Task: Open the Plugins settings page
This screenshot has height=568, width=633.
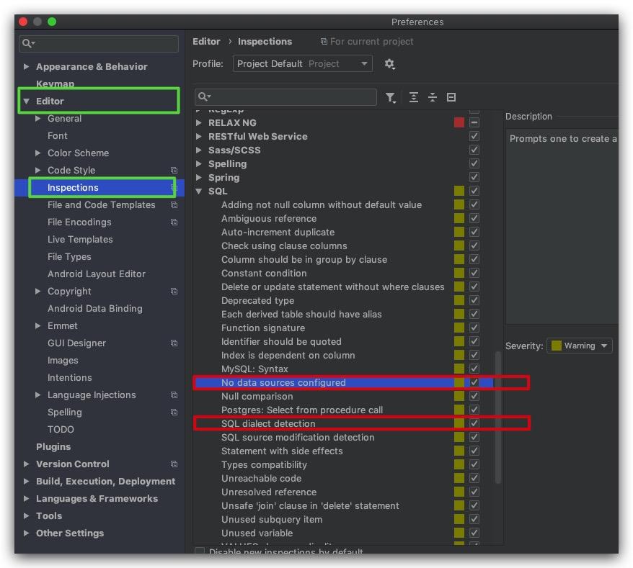Action: (53, 446)
